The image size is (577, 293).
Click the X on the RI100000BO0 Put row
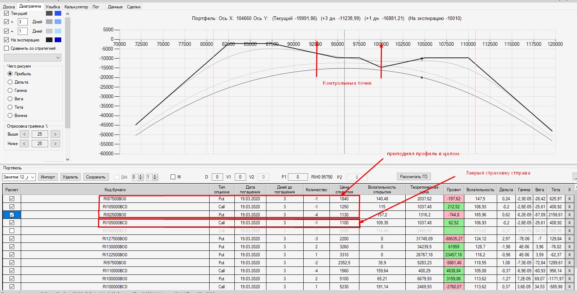(569, 279)
